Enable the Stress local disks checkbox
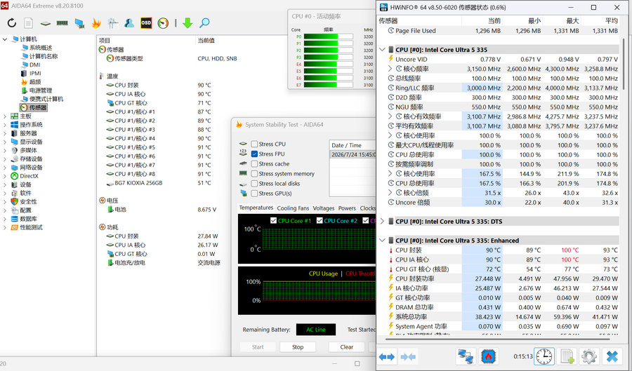632x371 pixels. pyautogui.click(x=254, y=184)
